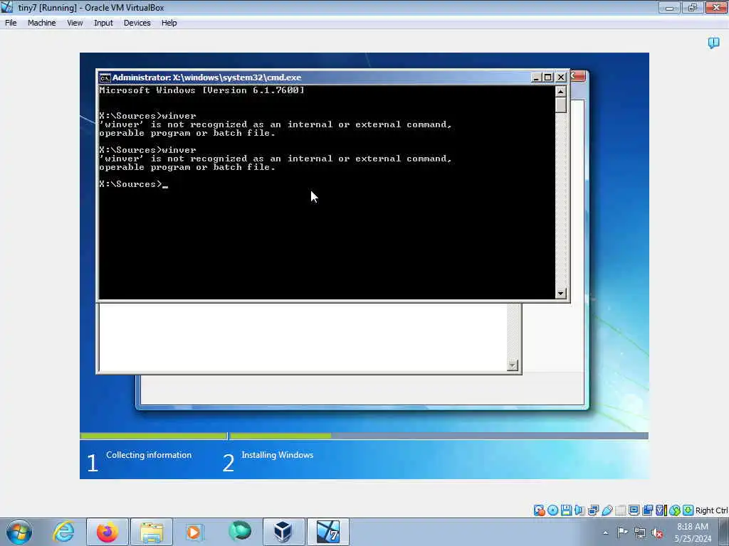
Task: Click the Collecting information progress bar
Action: coord(154,436)
